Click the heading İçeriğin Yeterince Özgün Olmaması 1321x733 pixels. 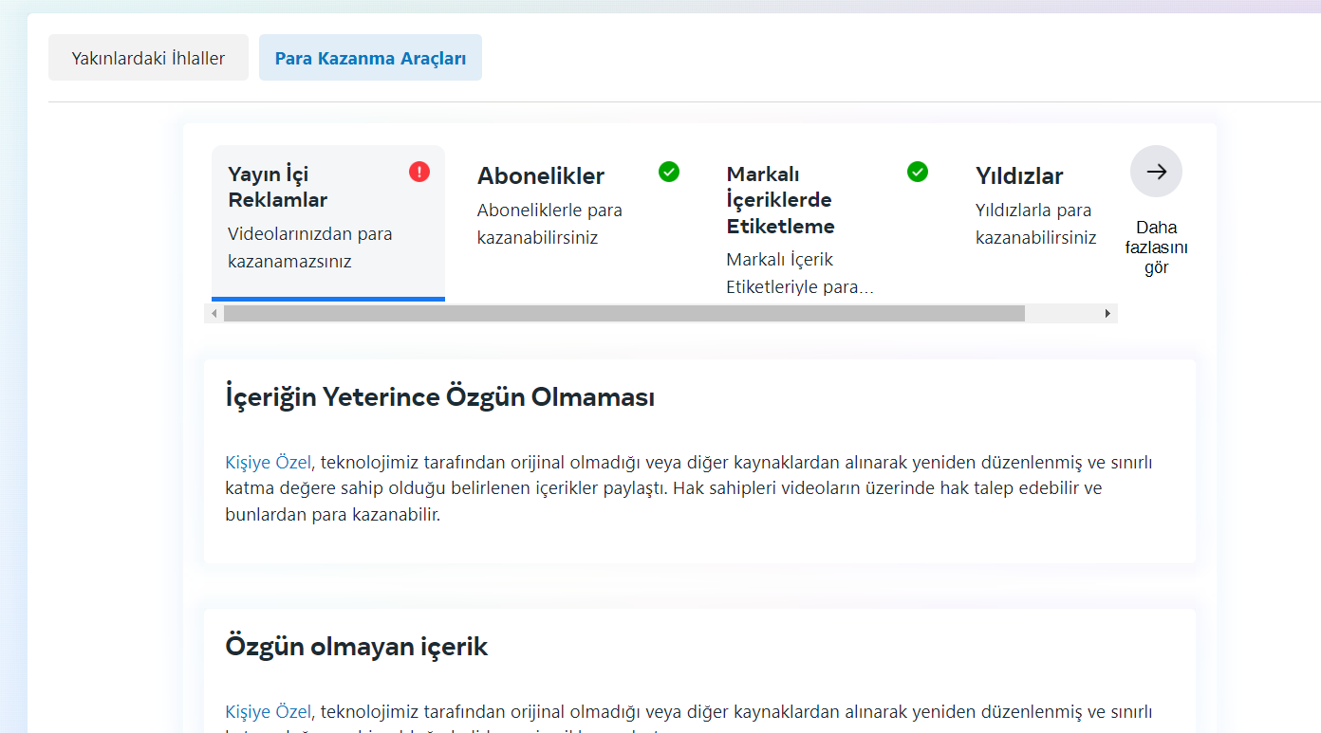pyautogui.click(x=440, y=396)
